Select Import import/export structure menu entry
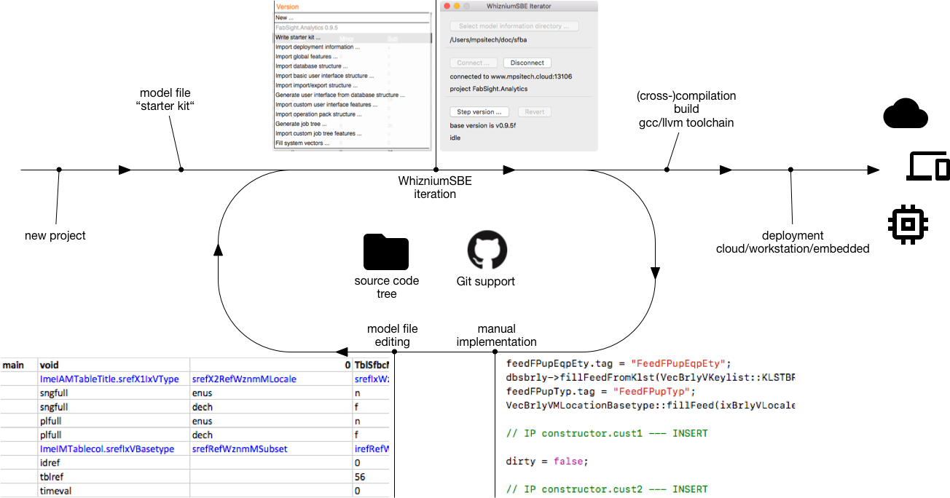950x498 pixels. tap(353, 85)
